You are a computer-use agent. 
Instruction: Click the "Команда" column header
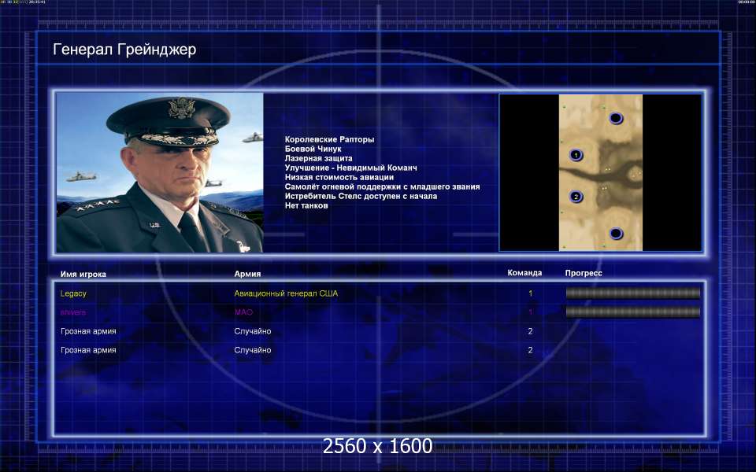pyautogui.click(x=524, y=273)
